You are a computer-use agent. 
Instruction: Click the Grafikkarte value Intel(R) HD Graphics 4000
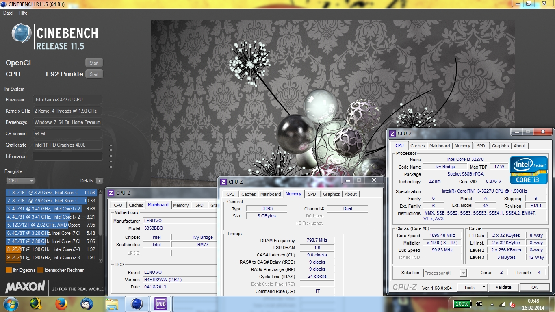(x=67, y=145)
